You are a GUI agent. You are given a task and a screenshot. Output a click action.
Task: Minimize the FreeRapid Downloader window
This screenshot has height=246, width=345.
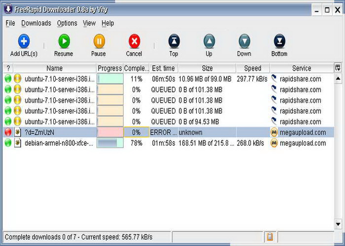tap(317, 10)
